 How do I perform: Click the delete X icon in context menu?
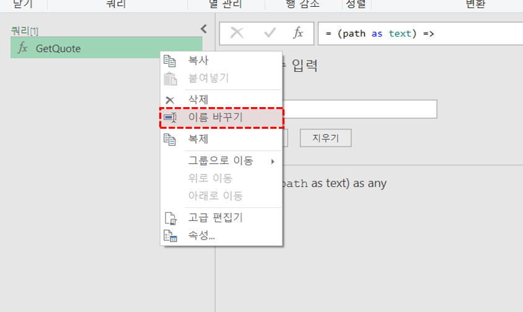coord(170,100)
